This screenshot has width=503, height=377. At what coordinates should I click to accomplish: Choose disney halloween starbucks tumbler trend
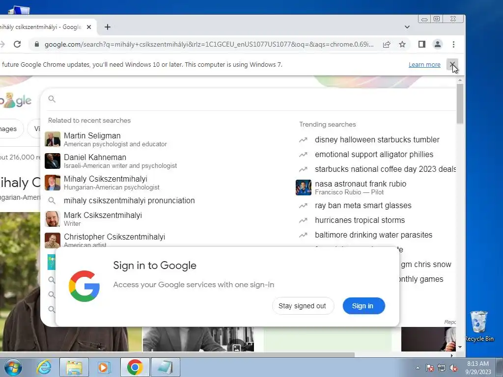tap(377, 139)
